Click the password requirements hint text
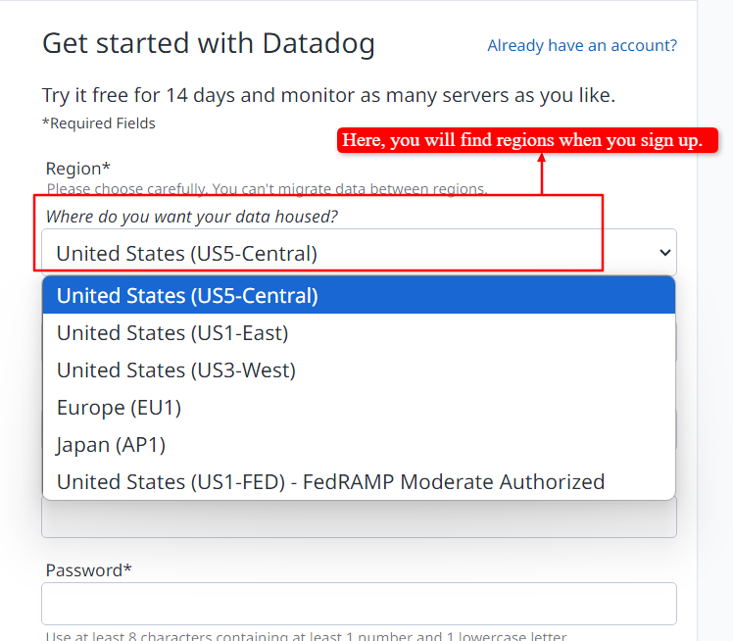The image size is (733, 641). point(306,636)
